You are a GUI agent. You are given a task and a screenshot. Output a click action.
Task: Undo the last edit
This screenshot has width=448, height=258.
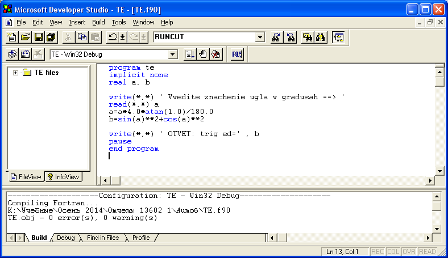[x=113, y=37]
